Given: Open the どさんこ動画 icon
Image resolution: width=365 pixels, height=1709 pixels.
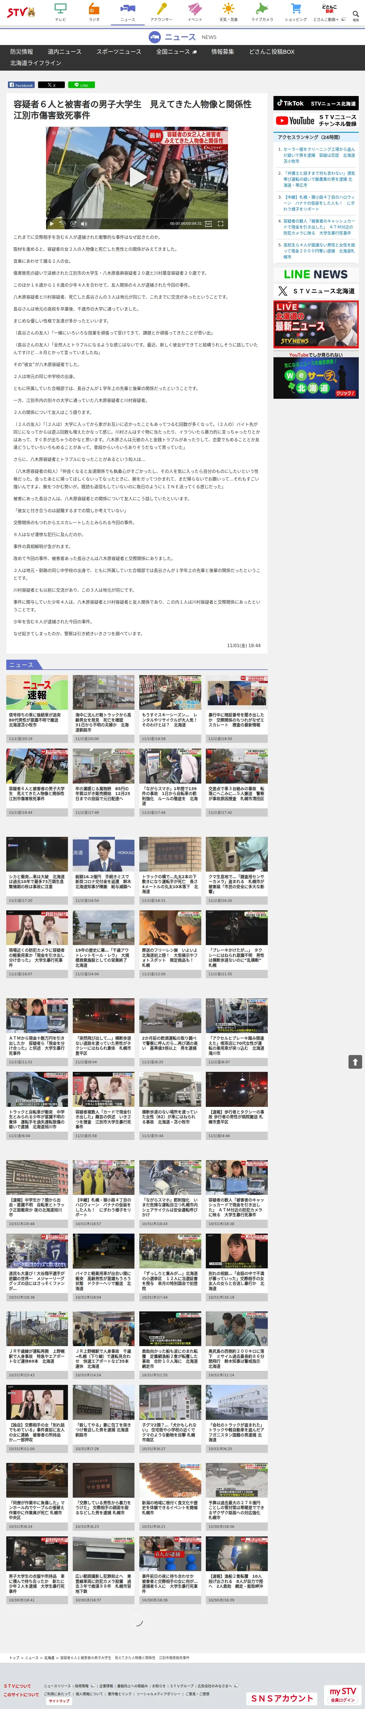Looking at the screenshot, I should 329,12.
